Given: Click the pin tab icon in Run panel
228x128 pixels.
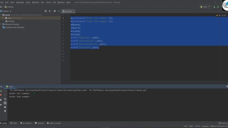Looking at the screenshot, I should click(1, 105).
